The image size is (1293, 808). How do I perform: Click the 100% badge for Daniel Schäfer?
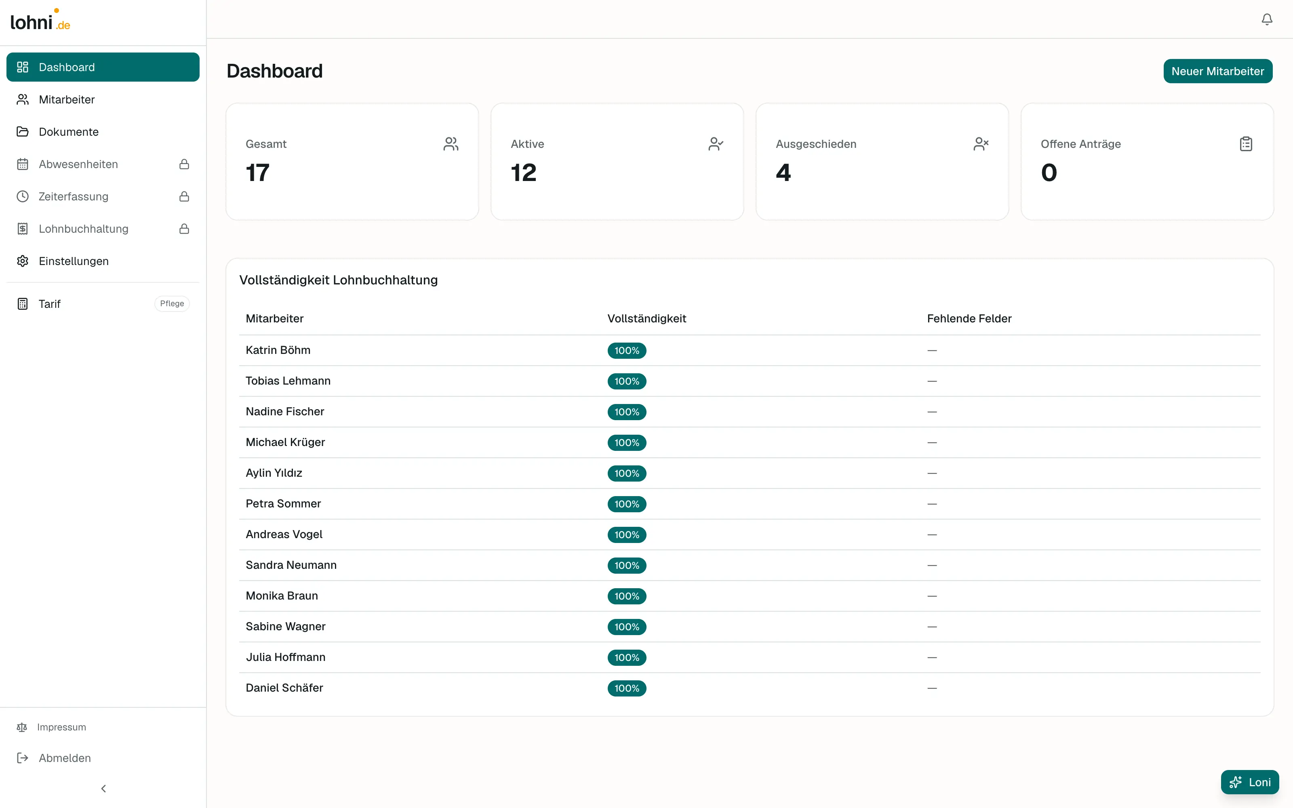627,688
